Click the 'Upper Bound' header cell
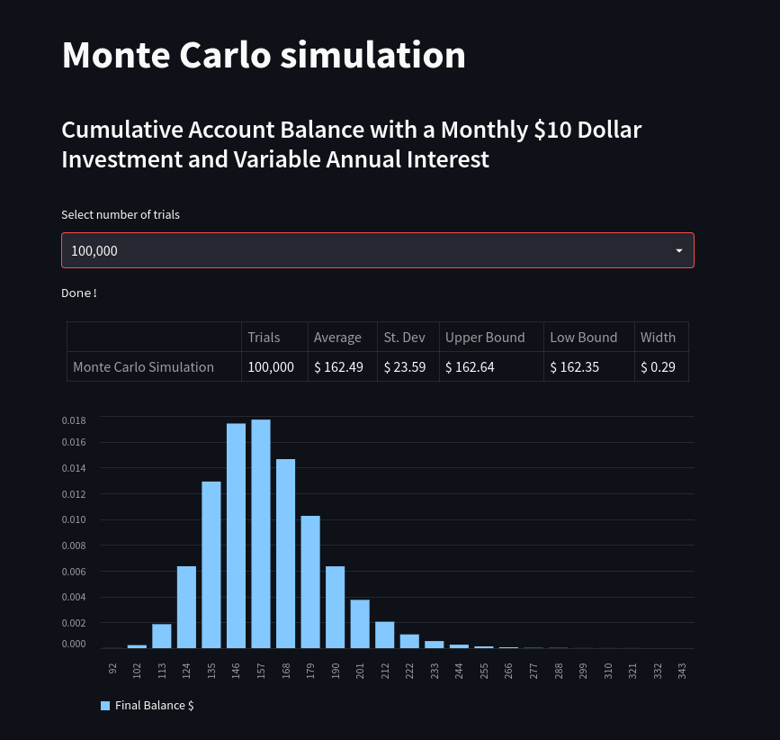Viewport: 780px width, 740px height. pyautogui.click(x=485, y=337)
